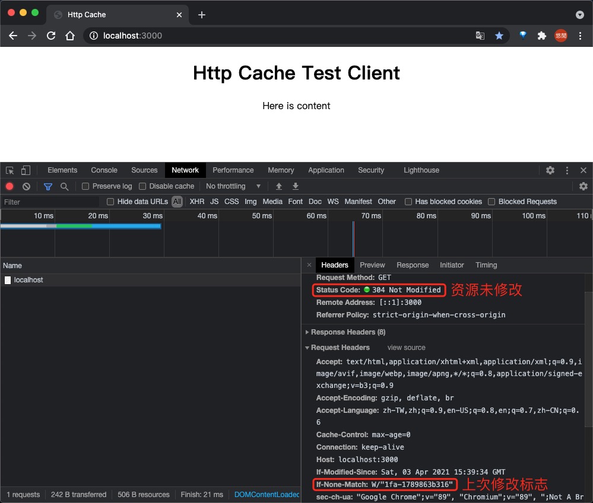The height and width of the screenshot is (503, 593).
Task: Go back using the browser back arrow
Action: click(13, 36)
